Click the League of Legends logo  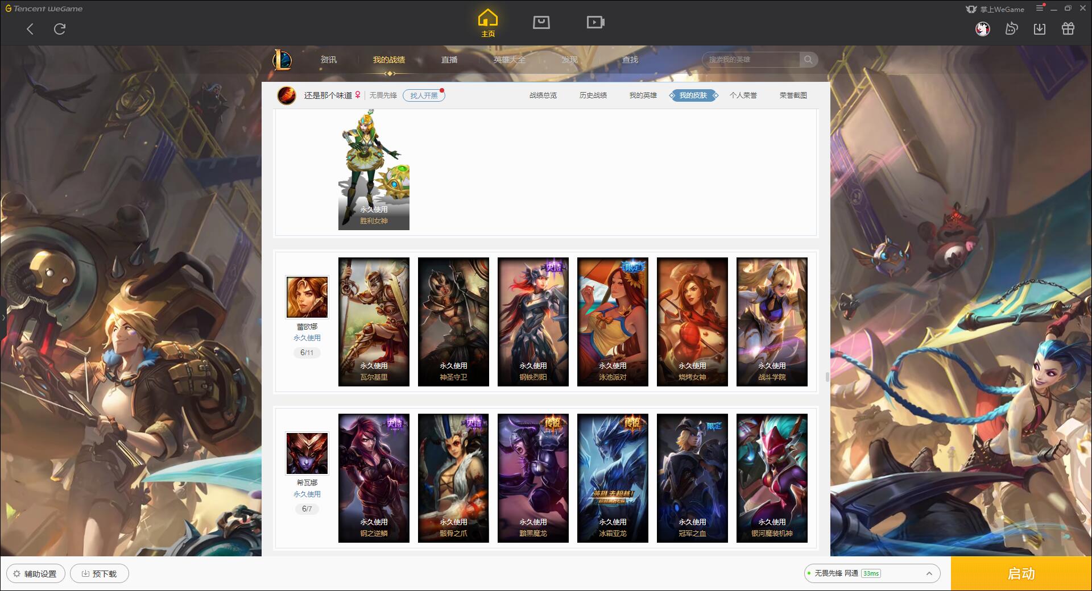point(283,60)
